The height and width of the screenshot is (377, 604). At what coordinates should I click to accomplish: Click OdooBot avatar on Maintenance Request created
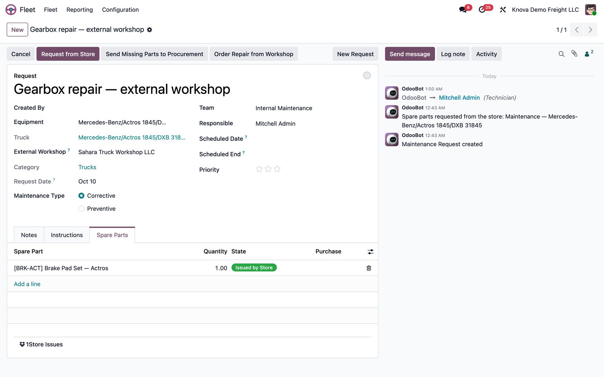click(x=392, y=139)
